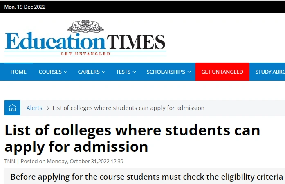Click the TNN author byline
The height and width of the screenshot is (184, 285).
pos(10,161)
